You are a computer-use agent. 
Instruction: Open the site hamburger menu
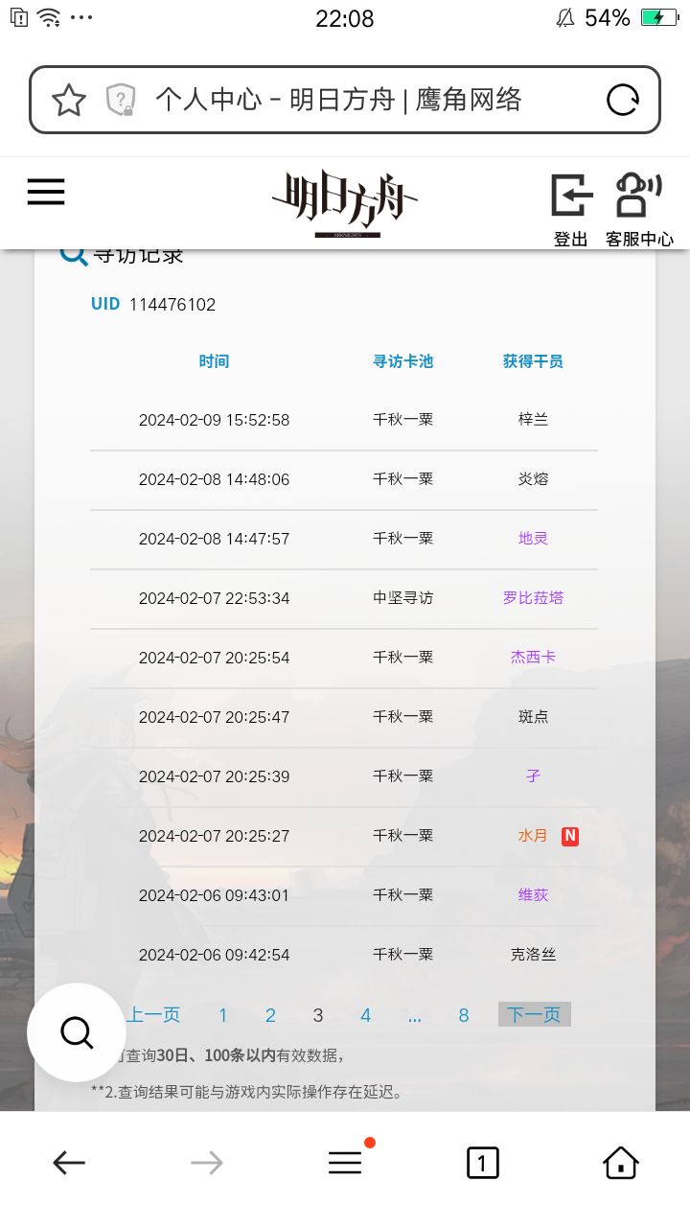[46, 192]
